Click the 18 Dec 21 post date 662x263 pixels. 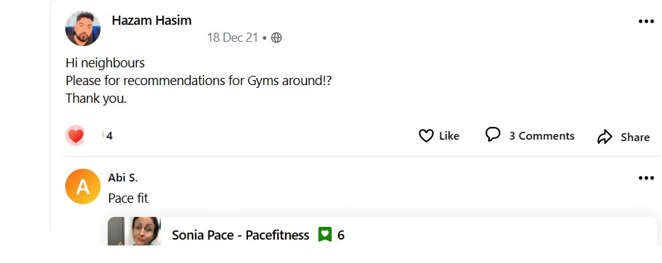tap(232, 38)
